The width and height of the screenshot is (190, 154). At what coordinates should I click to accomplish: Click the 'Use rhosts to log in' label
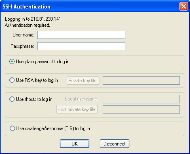(34, 99)
